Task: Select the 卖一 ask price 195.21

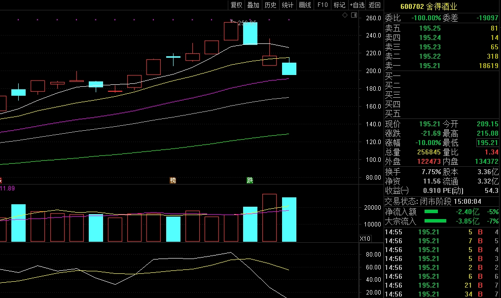Action: pyautogui.click(x=430, y=66)
